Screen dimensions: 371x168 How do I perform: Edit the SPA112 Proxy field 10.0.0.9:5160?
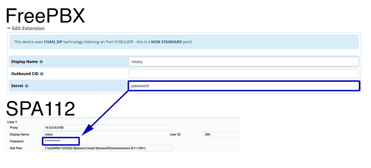[x=108, y=128]
